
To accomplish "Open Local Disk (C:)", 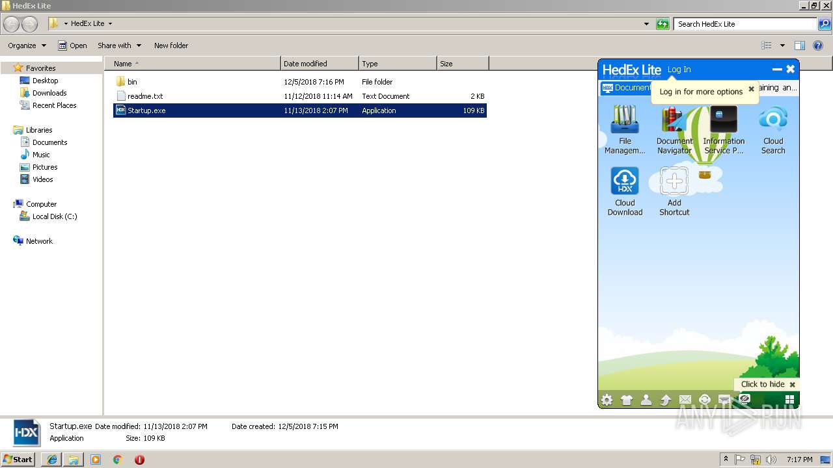I will pos(55,216).
